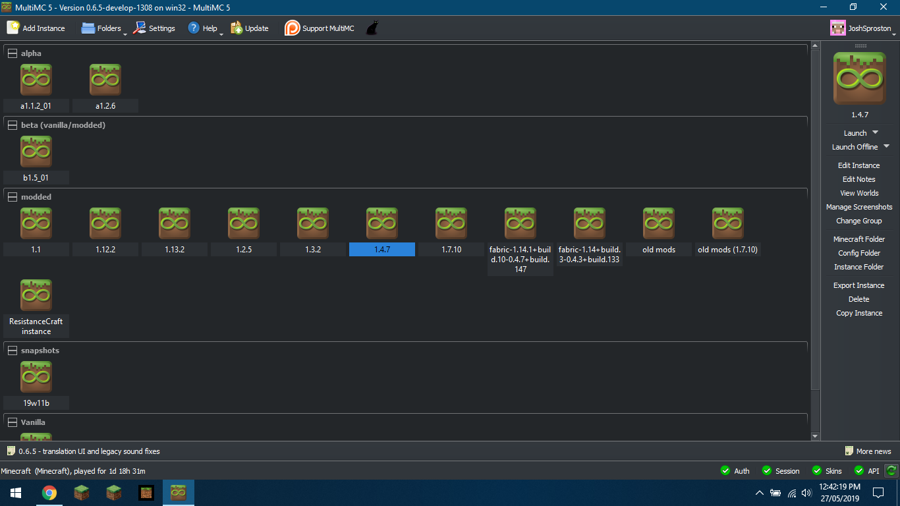Click the black cat icon
Screen dimensions: 900x506
click(x=372, y=28)
